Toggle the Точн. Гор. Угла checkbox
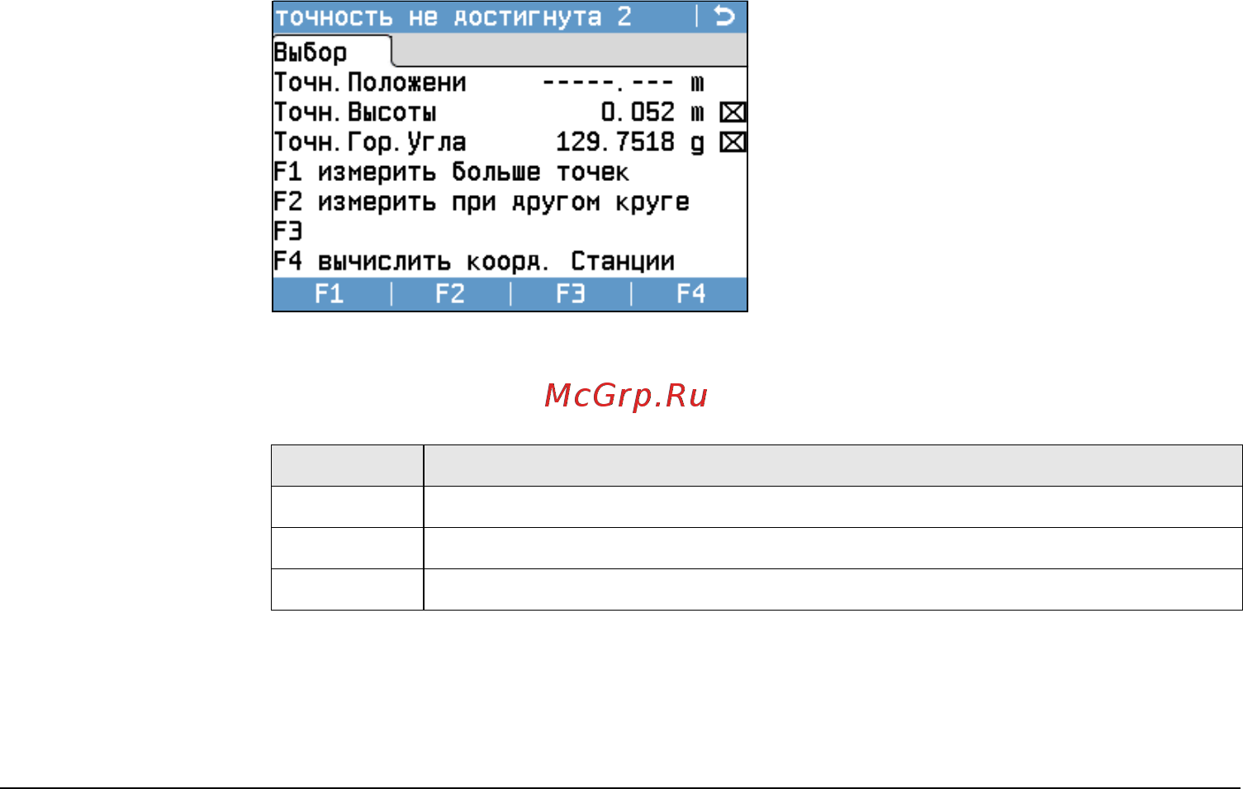The image size is (1243, 789). tap(733, 142)
